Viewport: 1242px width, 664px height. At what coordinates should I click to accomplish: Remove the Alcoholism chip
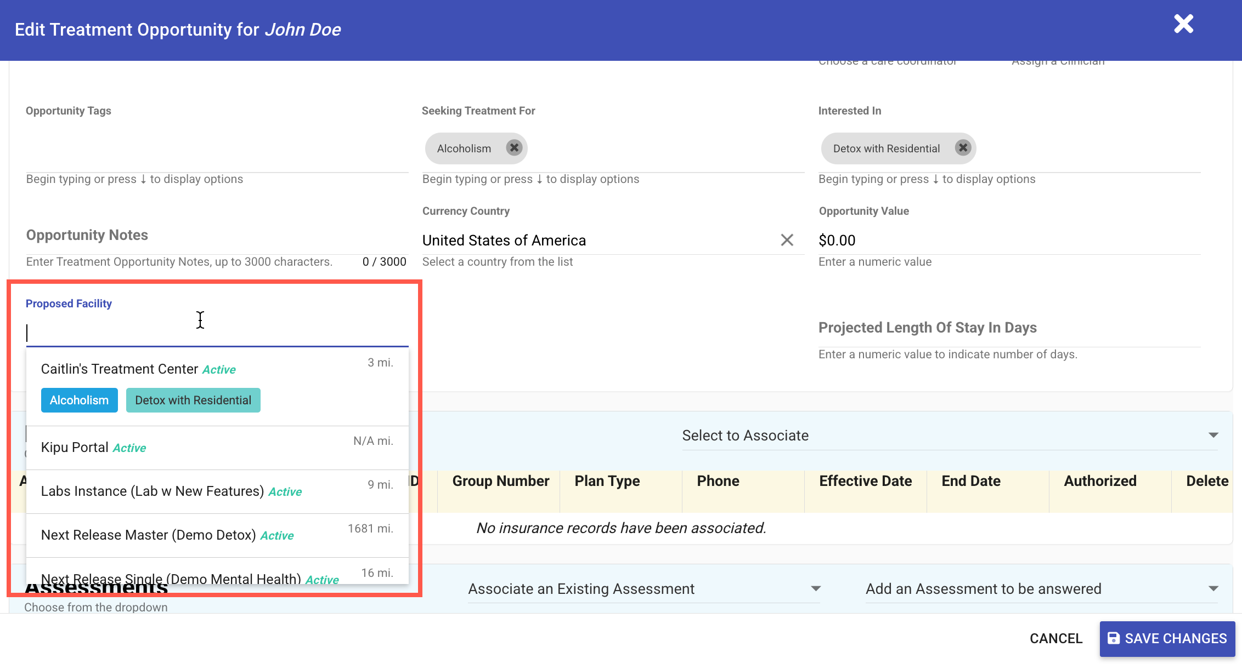tap(514, 148)
